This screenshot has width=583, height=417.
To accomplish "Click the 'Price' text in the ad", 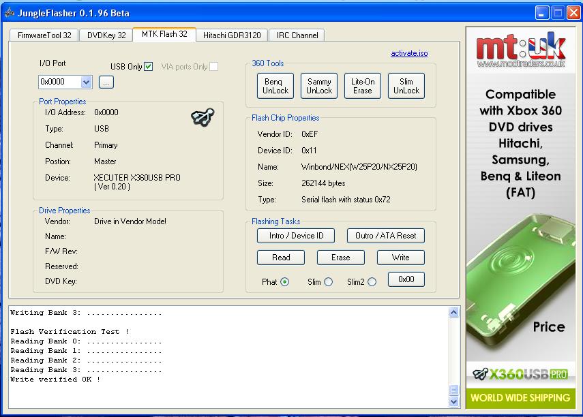I will click(x=548, y=327).
